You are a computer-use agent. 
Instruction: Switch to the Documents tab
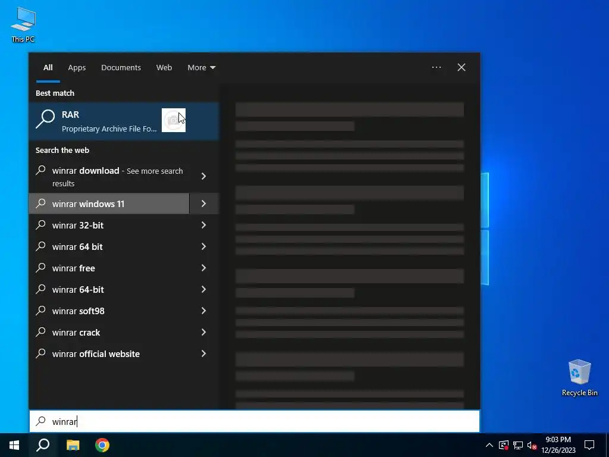[x=121, y=68]
